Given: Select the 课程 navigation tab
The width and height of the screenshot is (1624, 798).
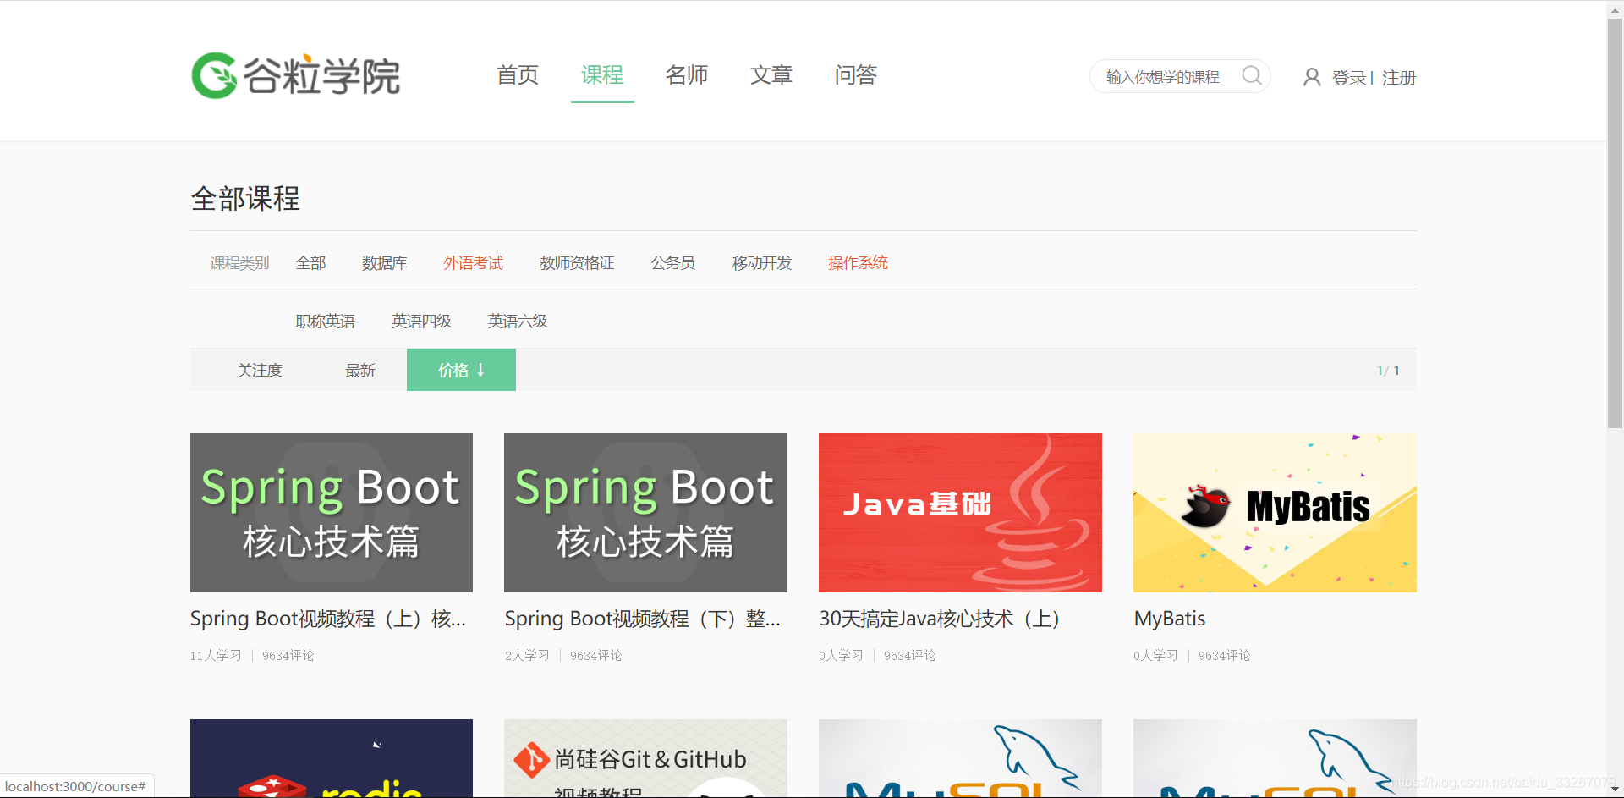Looking at the screenshot, I should click(602, 75).
